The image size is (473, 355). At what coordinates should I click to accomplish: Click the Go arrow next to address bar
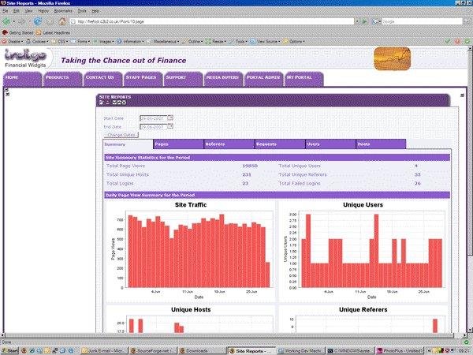364,21
